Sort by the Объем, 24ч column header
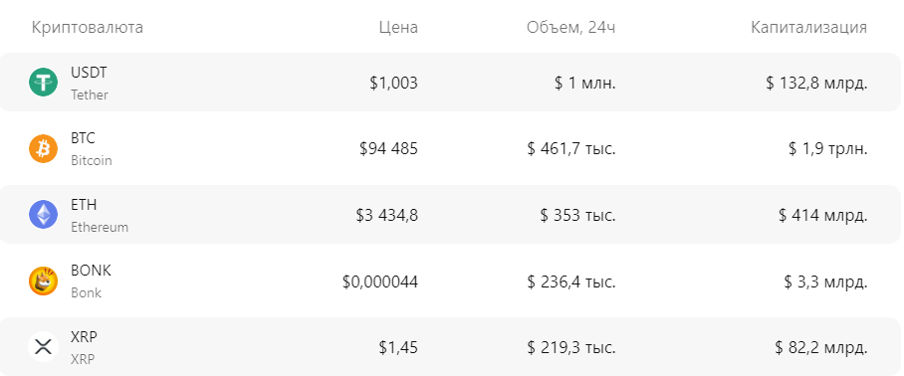 [570, 28]
